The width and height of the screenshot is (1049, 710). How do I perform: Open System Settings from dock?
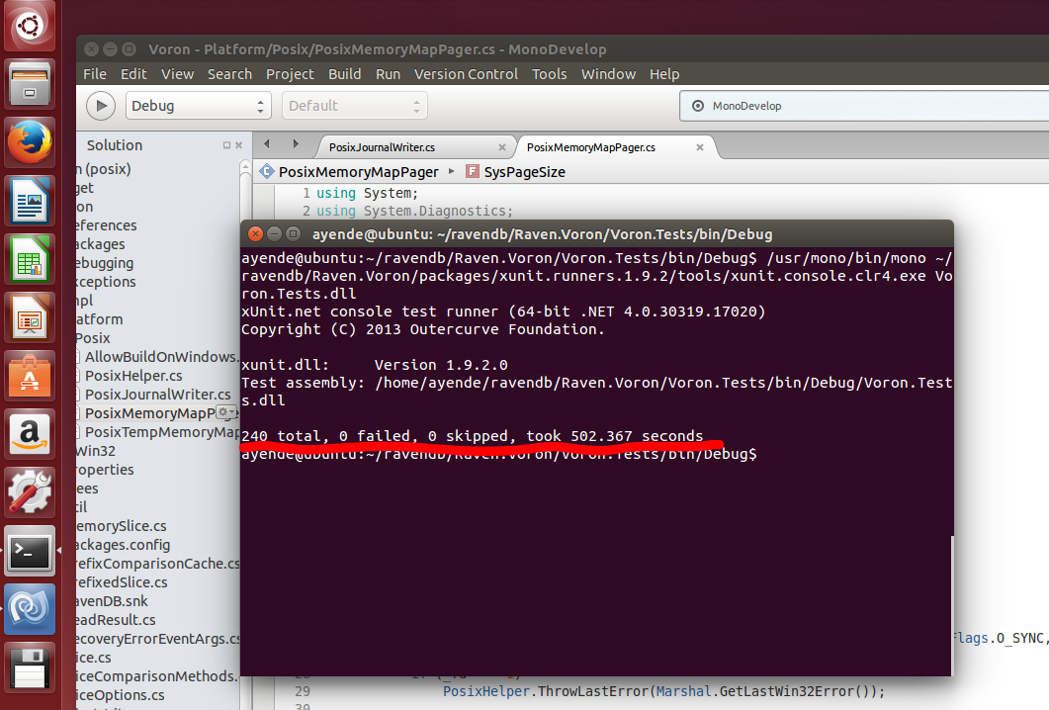coord(30,491)
